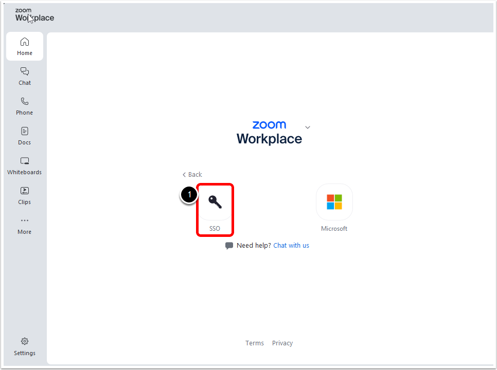The height and width of the screenshot is (370, 497).
Task: Open the Chat section
Action: tap(25, 76)
